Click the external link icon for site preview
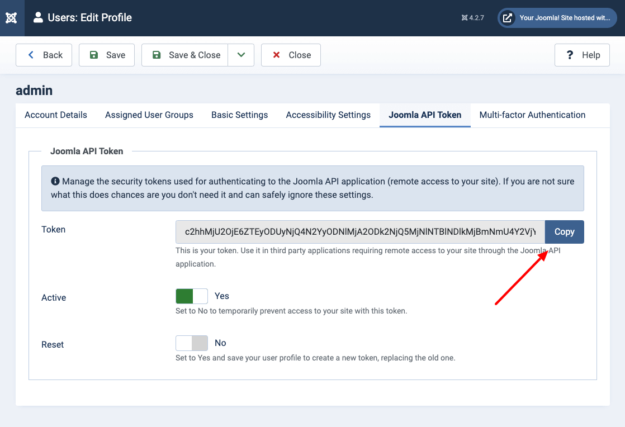Viewport: 625px width, 427px height. point(507,18)
